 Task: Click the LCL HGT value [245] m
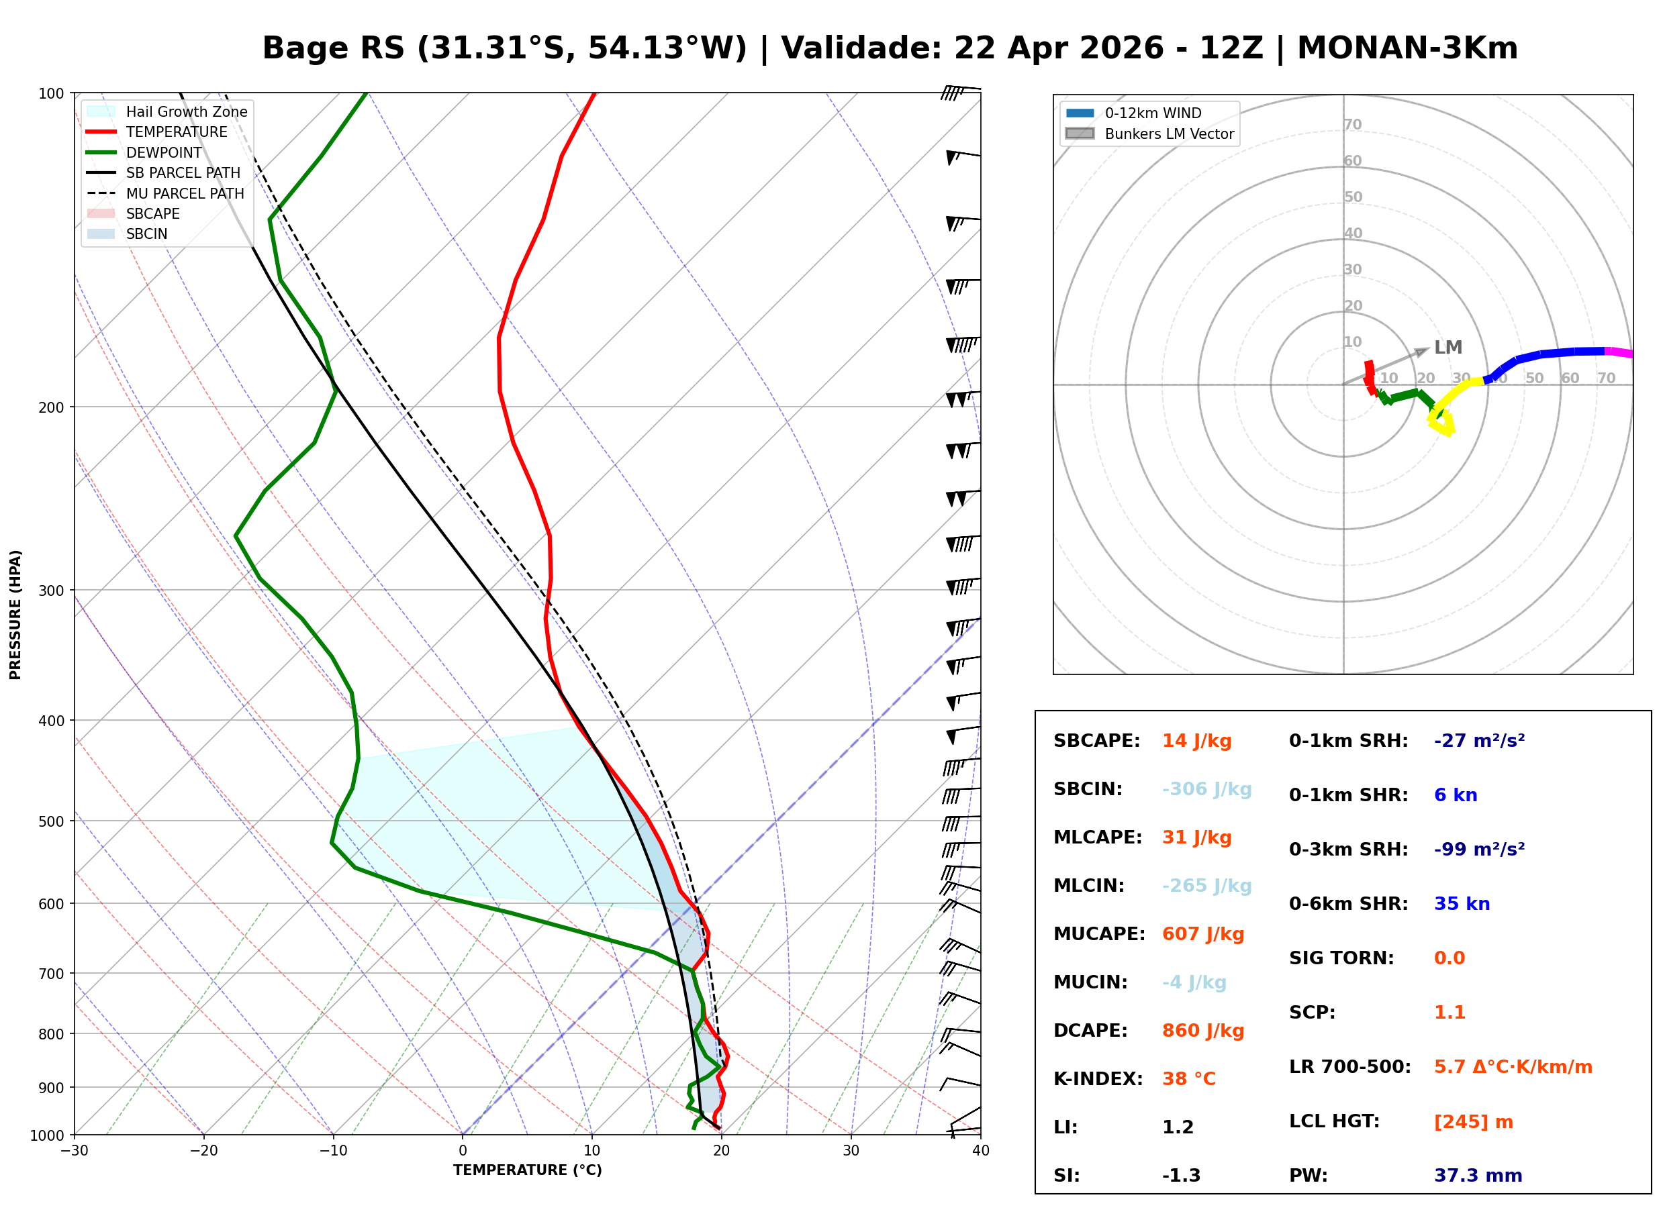tap(1474, 1123)
